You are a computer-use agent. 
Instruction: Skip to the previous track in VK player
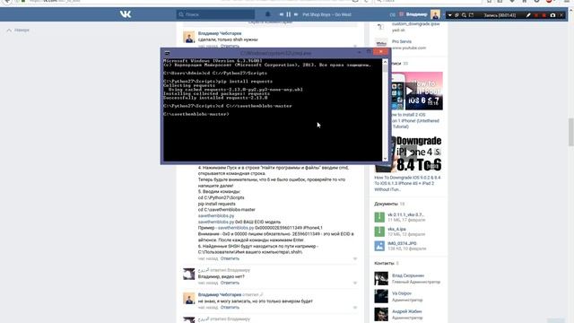tap(281, 14)
